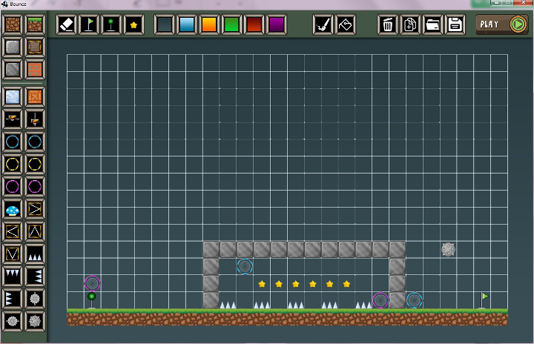Screen dimensions: 534x344
Task: Select the grass-topped dirt tile
Action: [x=35, y=24]
